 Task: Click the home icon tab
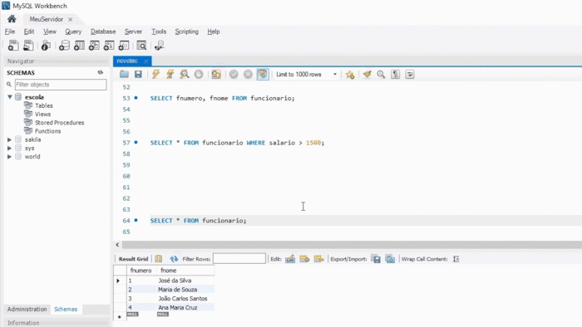(12, 19)
